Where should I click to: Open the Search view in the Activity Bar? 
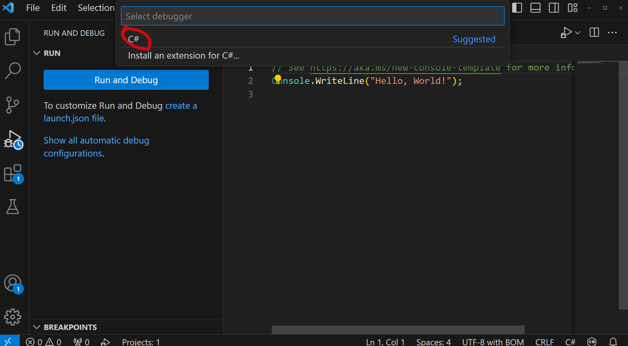tap(13, 71)
